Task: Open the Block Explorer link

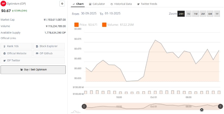Action: point(49,46)
